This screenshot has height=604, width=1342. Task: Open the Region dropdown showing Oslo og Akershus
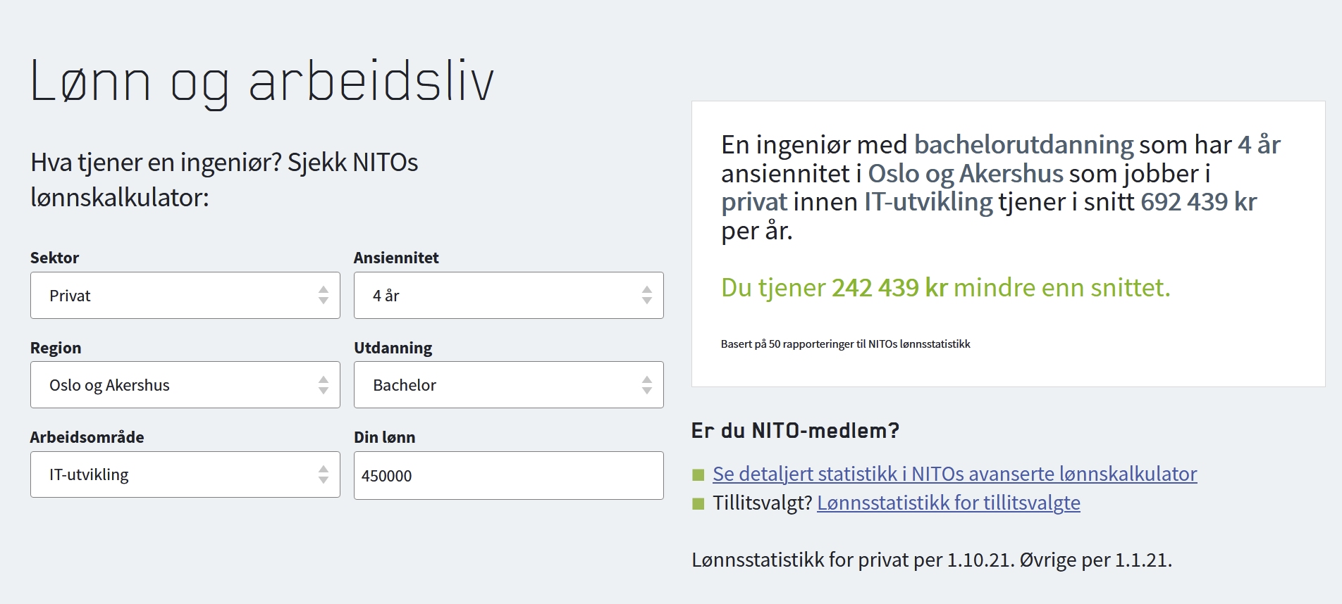[x=185, y=384]
